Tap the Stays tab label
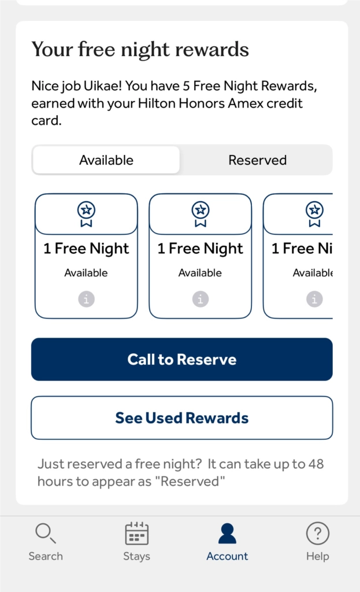Image resolution: width=360 pixels, height=592 pixels. (x=136, y=556)
